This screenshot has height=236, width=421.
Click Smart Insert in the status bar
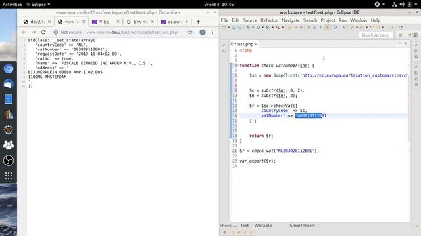[303, 226]
